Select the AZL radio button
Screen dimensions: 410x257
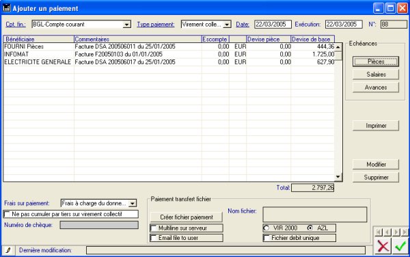[x=310, y=228]
